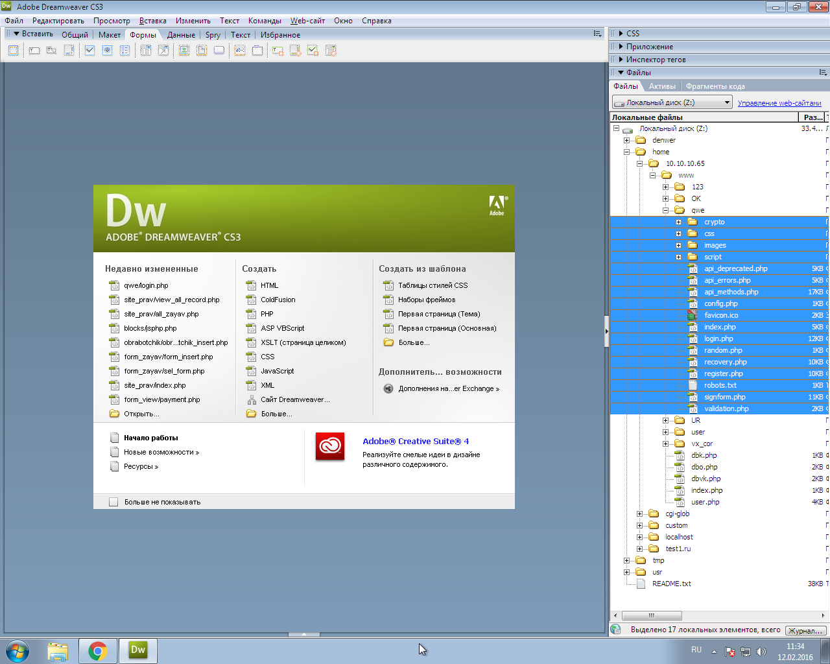The height and width of the screenshot is (664, 830).
Task: Insert a Text Field form element
Action: pos(34,51)
